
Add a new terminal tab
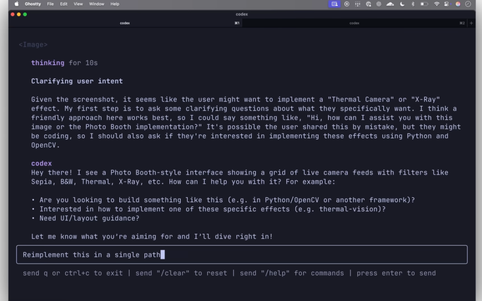click(x=471, y=23)
